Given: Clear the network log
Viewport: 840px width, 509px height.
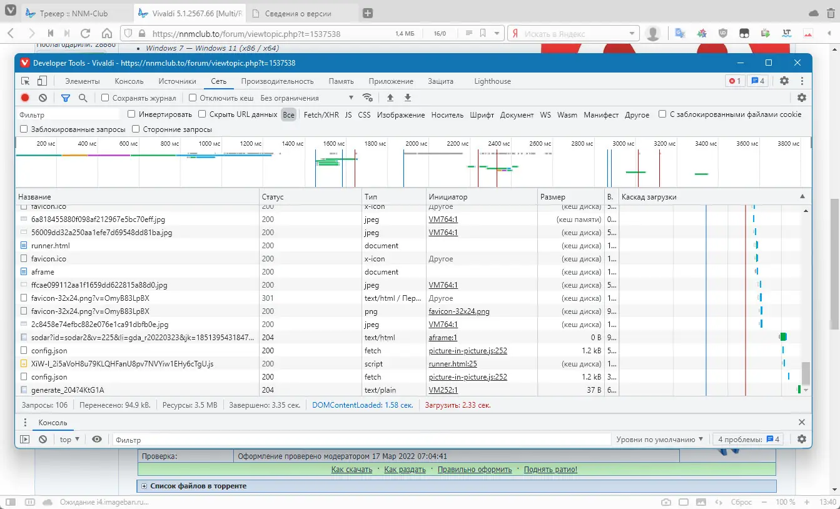Looking at the screenshot, I should point(43,98).
